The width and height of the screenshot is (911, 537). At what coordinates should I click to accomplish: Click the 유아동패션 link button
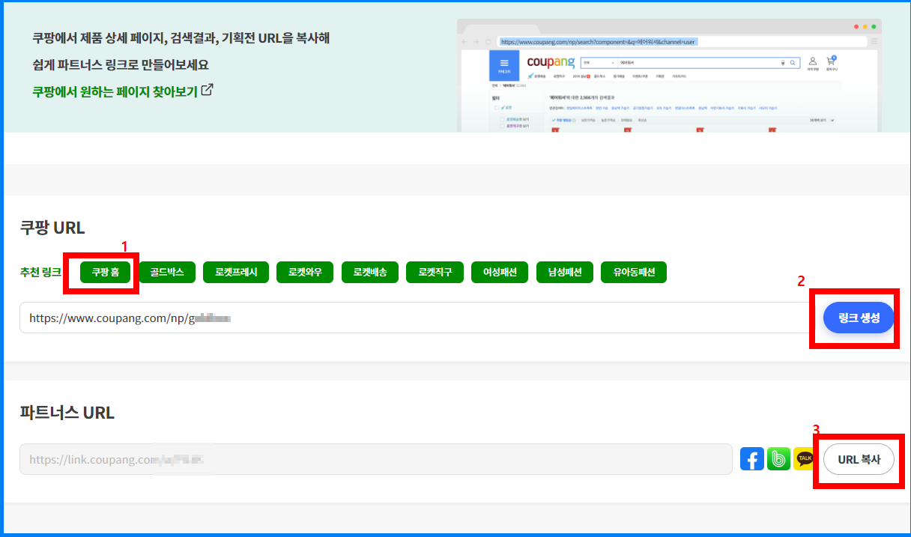(x=634, y=273)
